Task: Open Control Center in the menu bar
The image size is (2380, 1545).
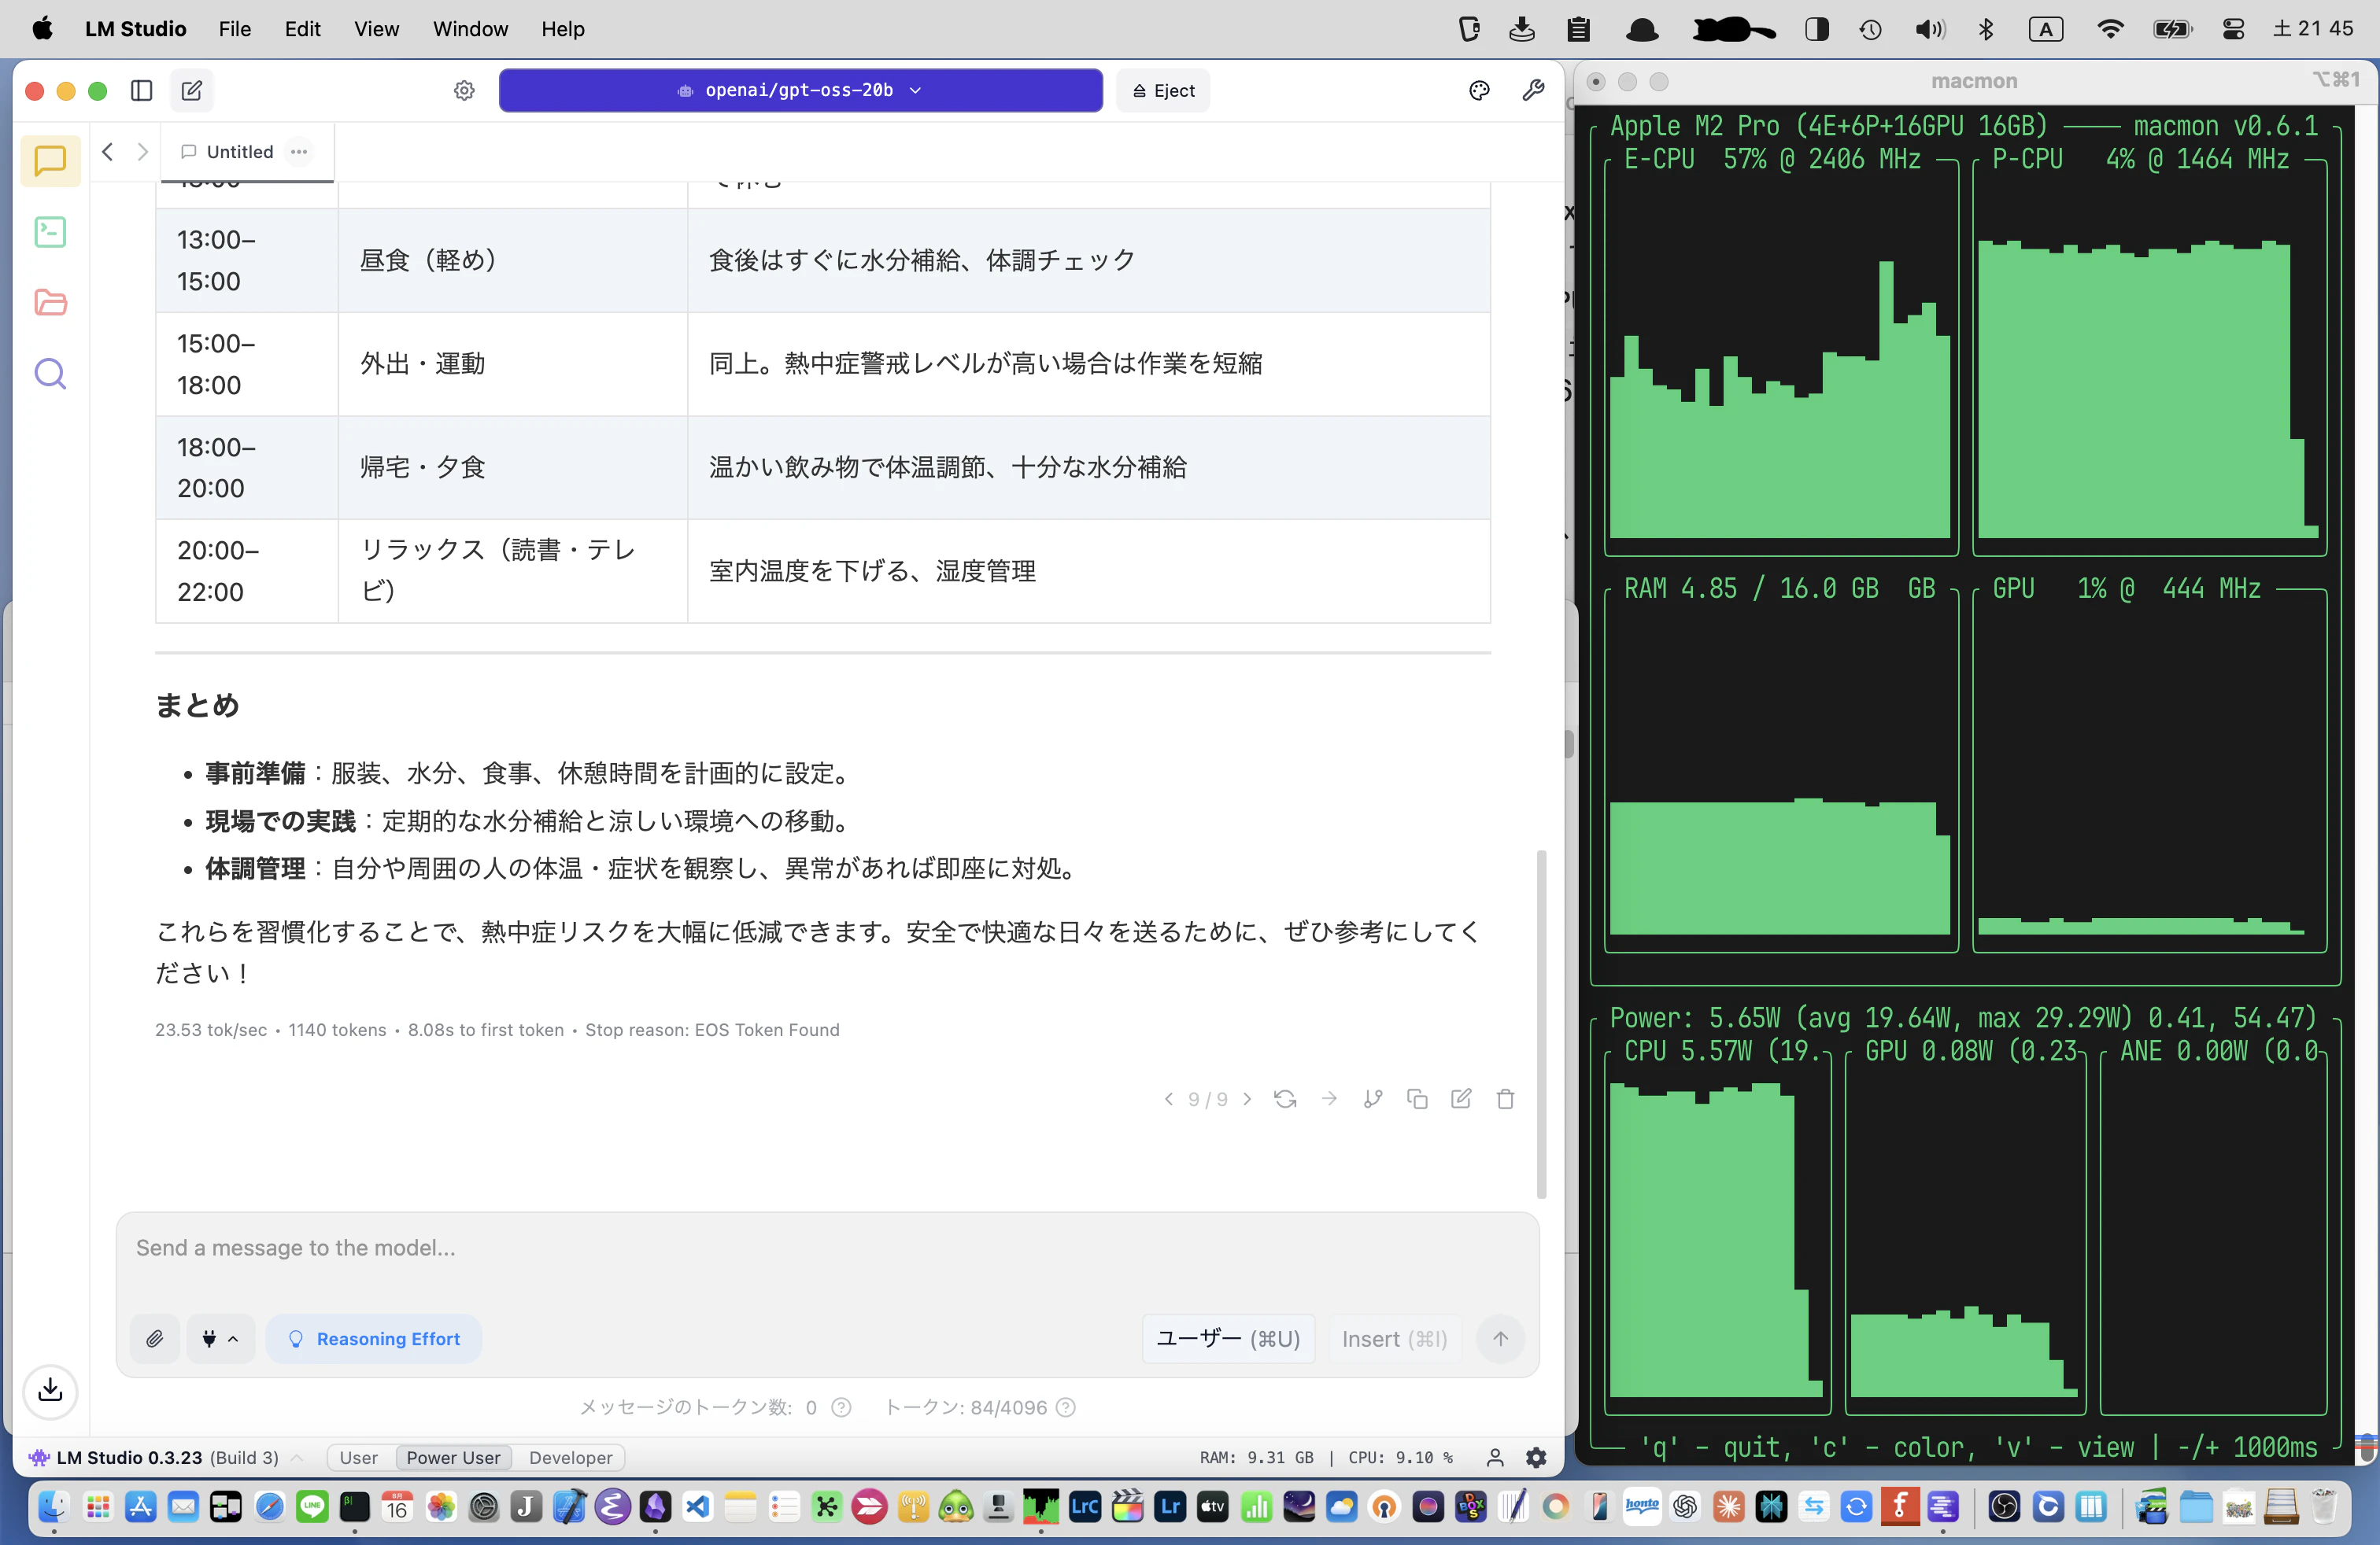Action: tap(2233, 29)
